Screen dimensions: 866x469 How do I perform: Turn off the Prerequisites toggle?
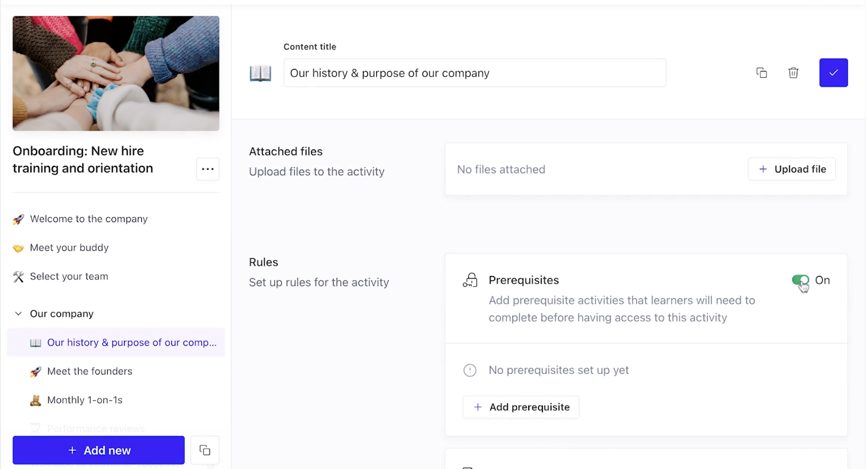(800, 280)
